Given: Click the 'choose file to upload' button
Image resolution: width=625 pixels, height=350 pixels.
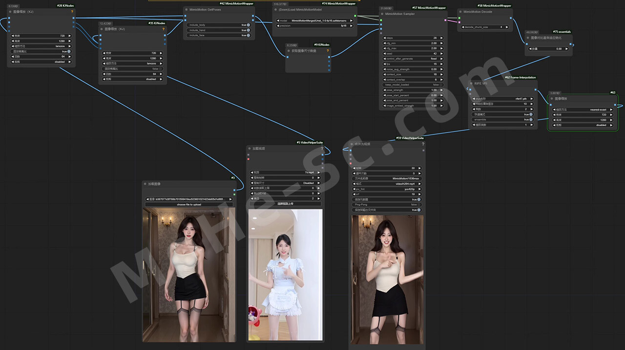Looking at the screenshot, I should coord(188,204).
